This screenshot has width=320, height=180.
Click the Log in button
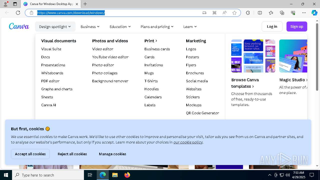tap(272, 26)
